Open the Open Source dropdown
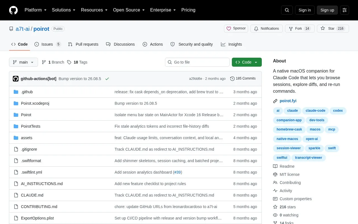 coord(129,10)
